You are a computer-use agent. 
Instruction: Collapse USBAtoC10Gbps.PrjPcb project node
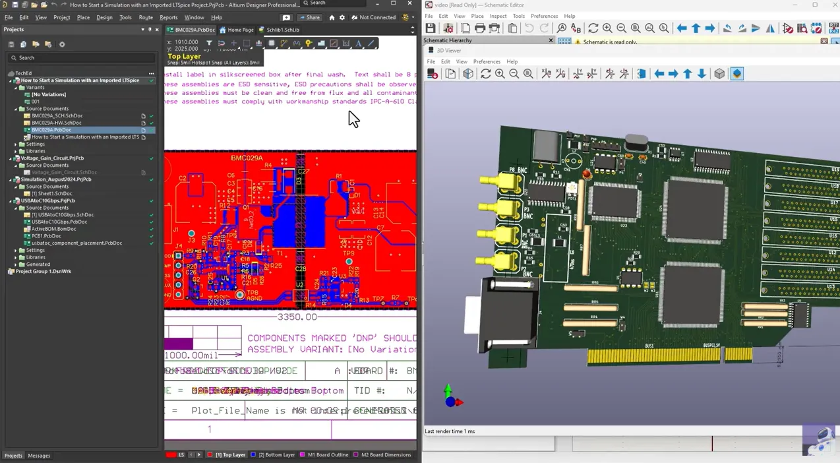coord(11,201)
